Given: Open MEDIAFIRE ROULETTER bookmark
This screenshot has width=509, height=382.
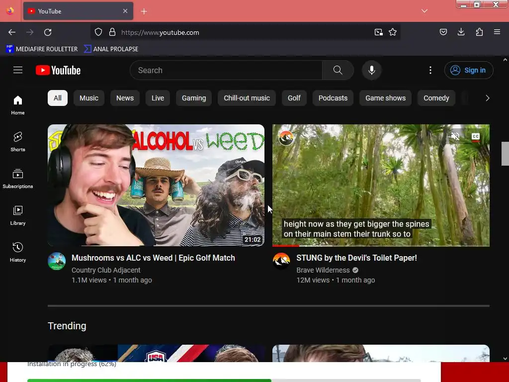Looking at the screenshot, I should (42, 49).
